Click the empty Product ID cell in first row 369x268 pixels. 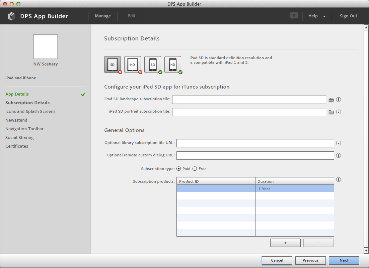(216, 188)
